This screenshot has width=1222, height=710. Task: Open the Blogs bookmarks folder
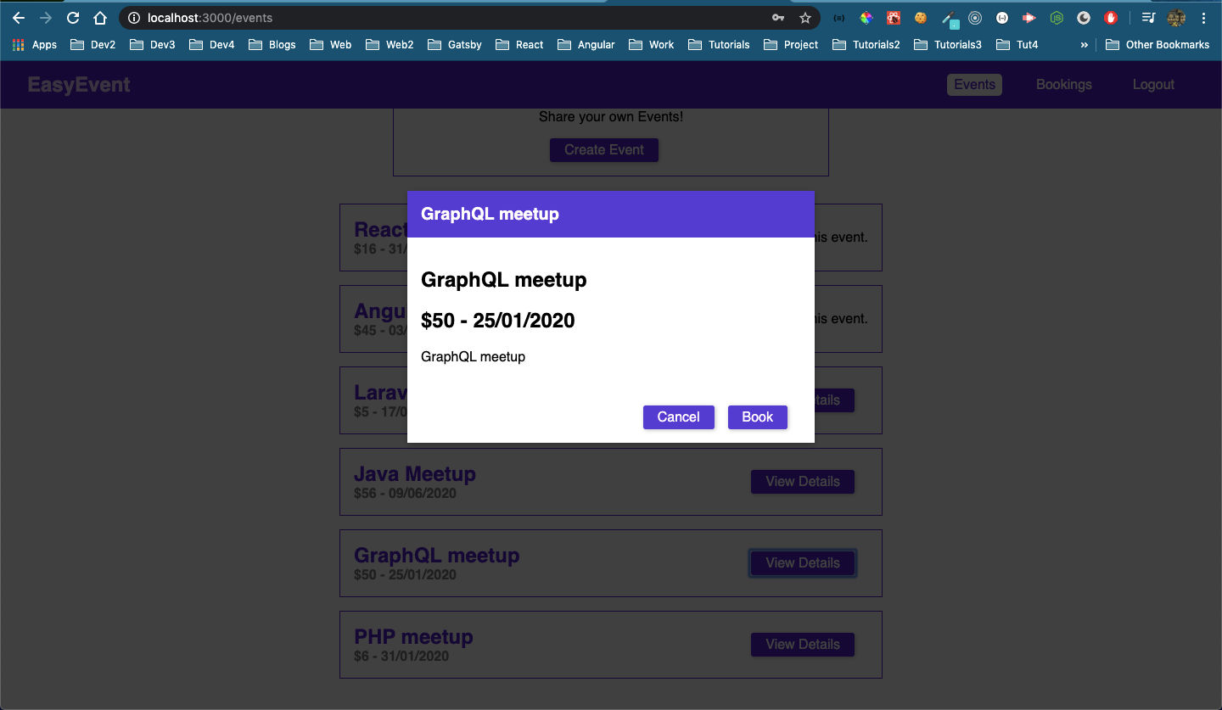[272, 45]
